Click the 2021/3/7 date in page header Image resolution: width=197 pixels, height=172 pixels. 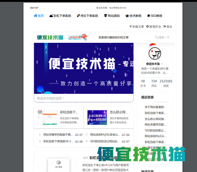coord(34,8)
